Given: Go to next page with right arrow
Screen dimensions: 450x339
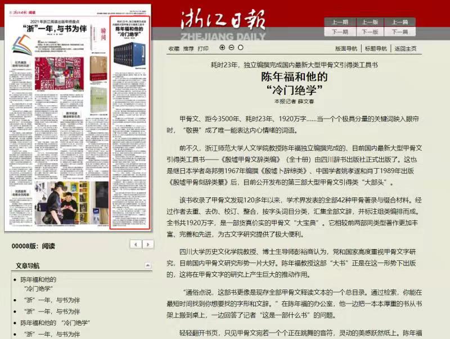Looking at the screenshot, I should click(x=148, y=245).
